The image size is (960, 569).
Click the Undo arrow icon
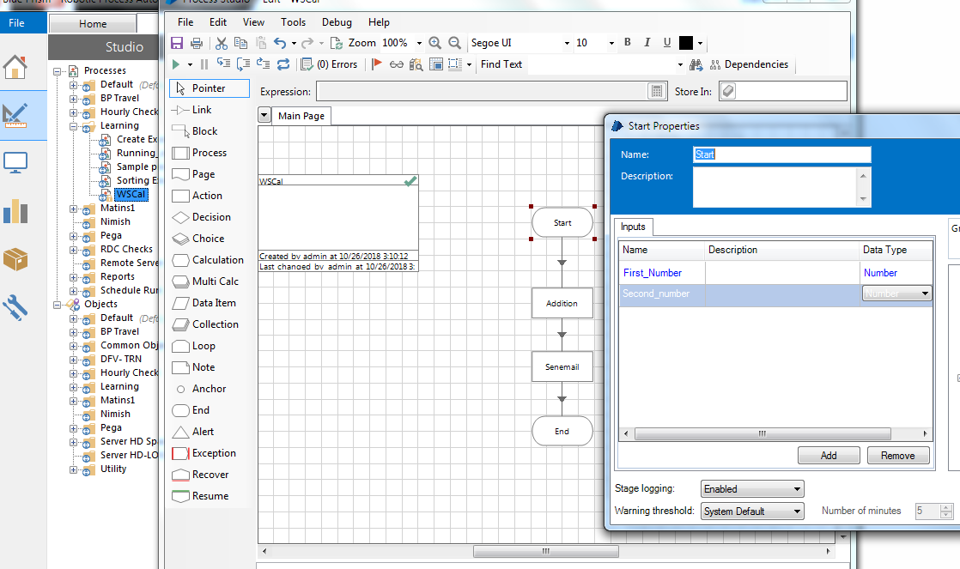(x=280, y=43)
